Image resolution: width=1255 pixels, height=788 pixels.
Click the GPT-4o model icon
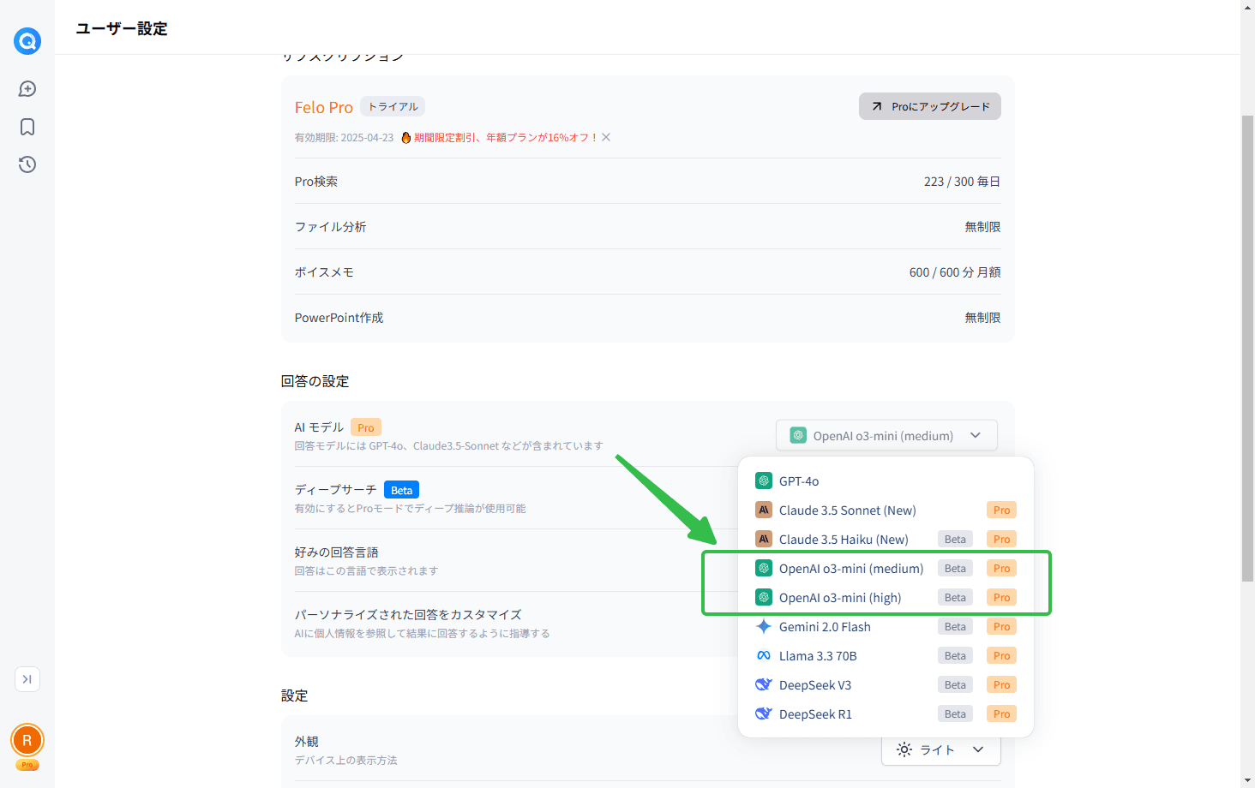click(764, 481)
